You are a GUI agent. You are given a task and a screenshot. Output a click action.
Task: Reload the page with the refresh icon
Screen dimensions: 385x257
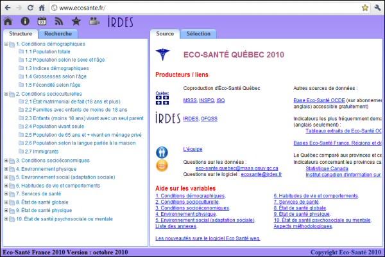pos(30,8)
